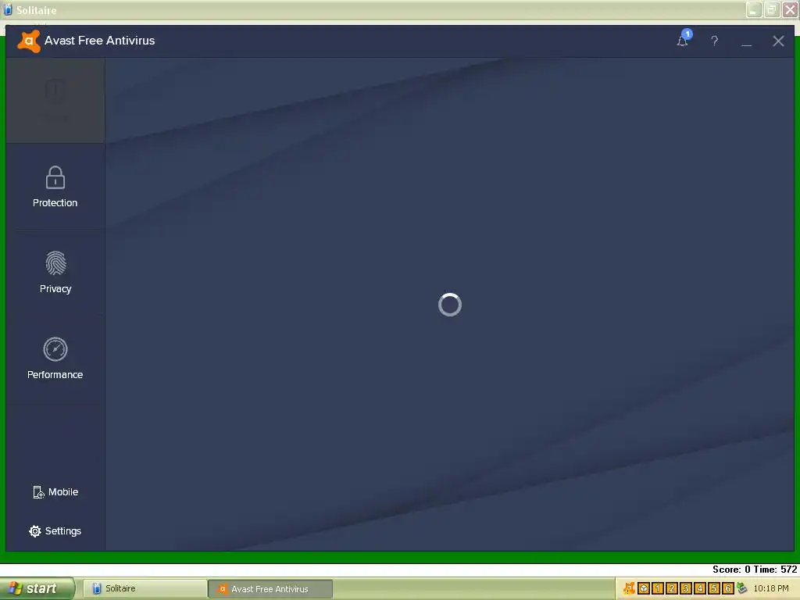Minimize the Solitaire window

tap(754, 9)
